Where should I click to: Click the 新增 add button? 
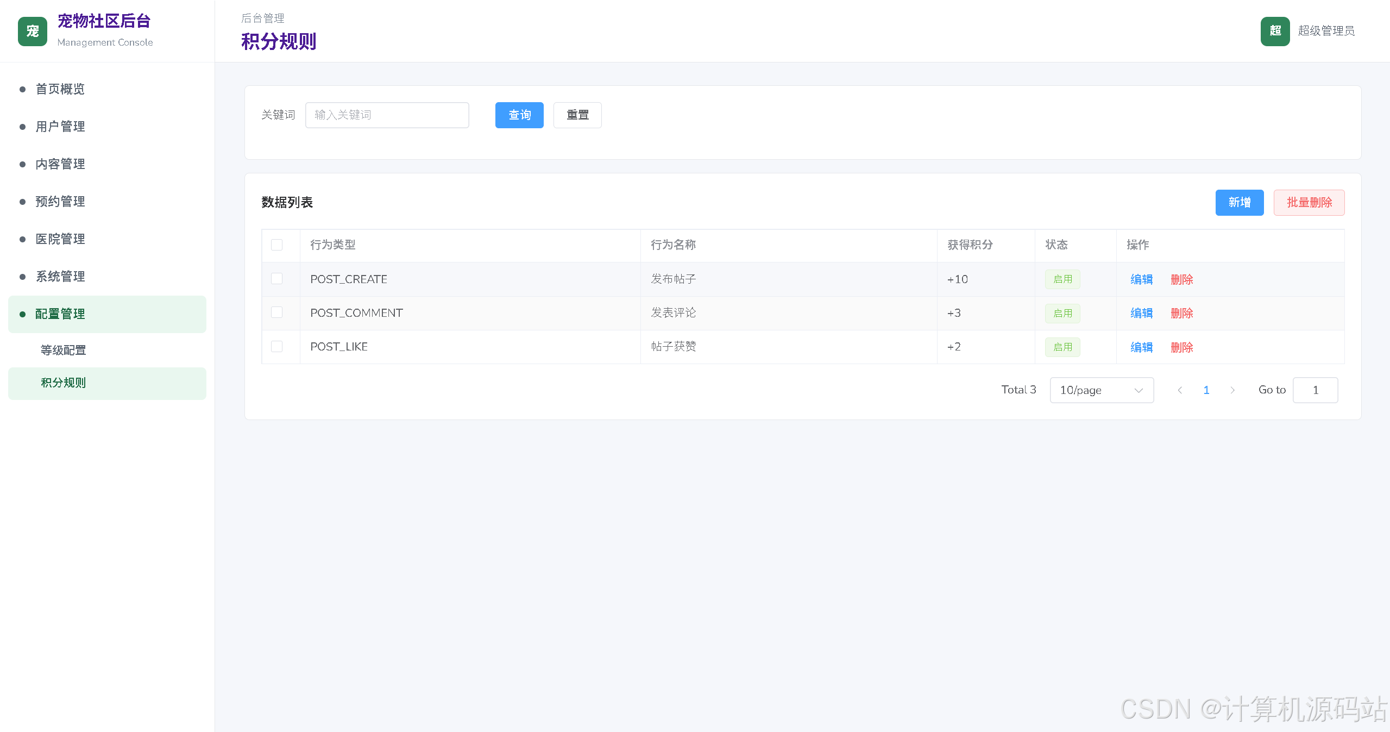pos(1240,203)
